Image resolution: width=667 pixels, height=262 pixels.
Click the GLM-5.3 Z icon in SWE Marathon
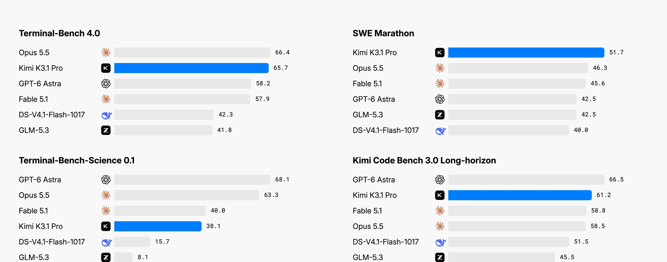(440, 115)
